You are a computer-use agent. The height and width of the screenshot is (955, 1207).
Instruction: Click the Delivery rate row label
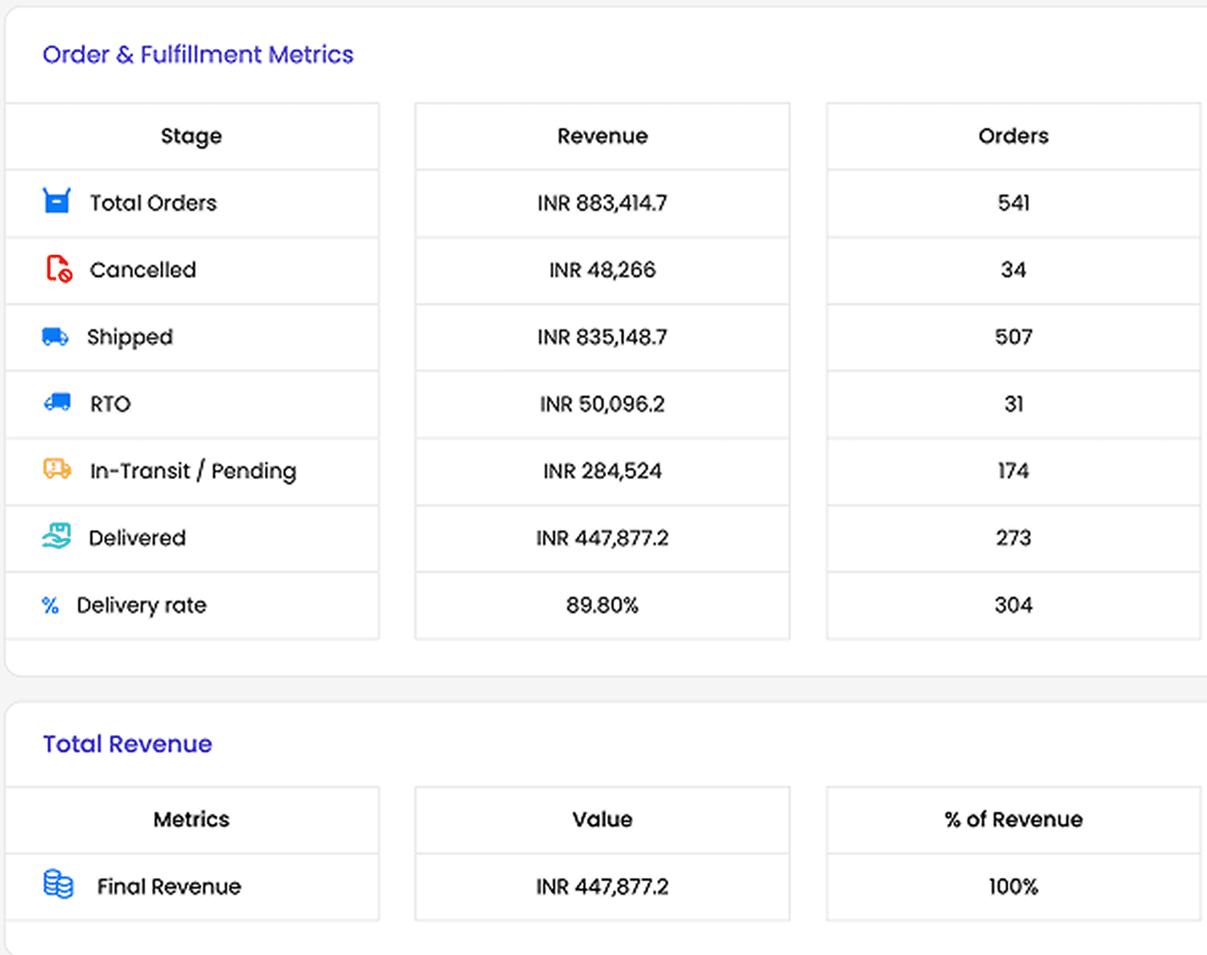(141, 605)
